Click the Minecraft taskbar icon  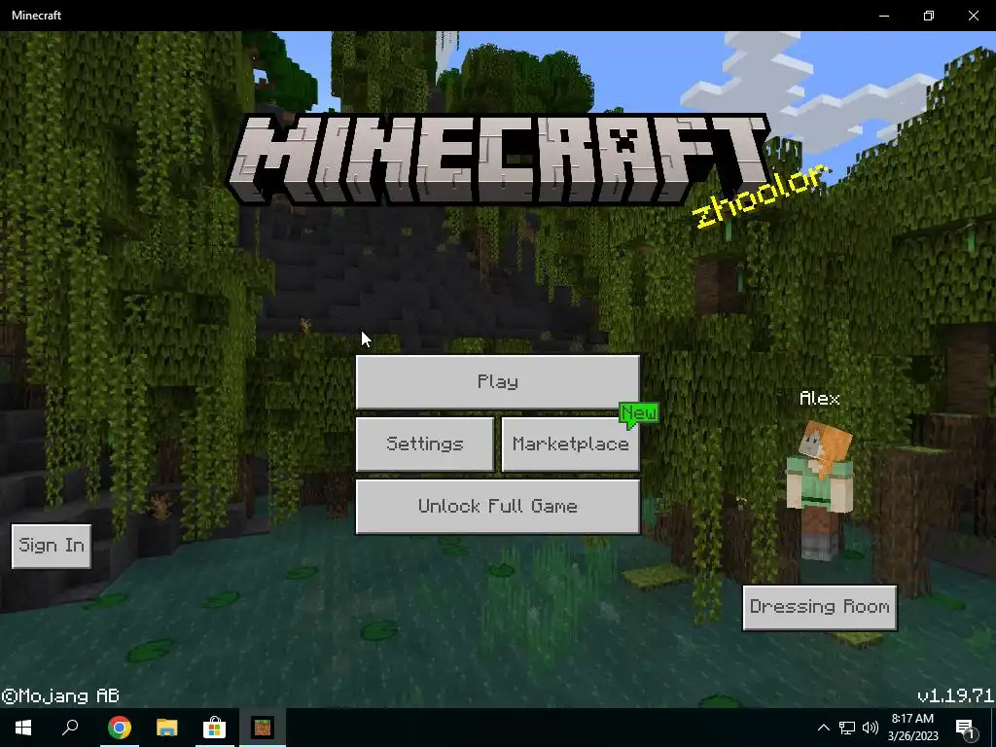(x=263, y=728)
